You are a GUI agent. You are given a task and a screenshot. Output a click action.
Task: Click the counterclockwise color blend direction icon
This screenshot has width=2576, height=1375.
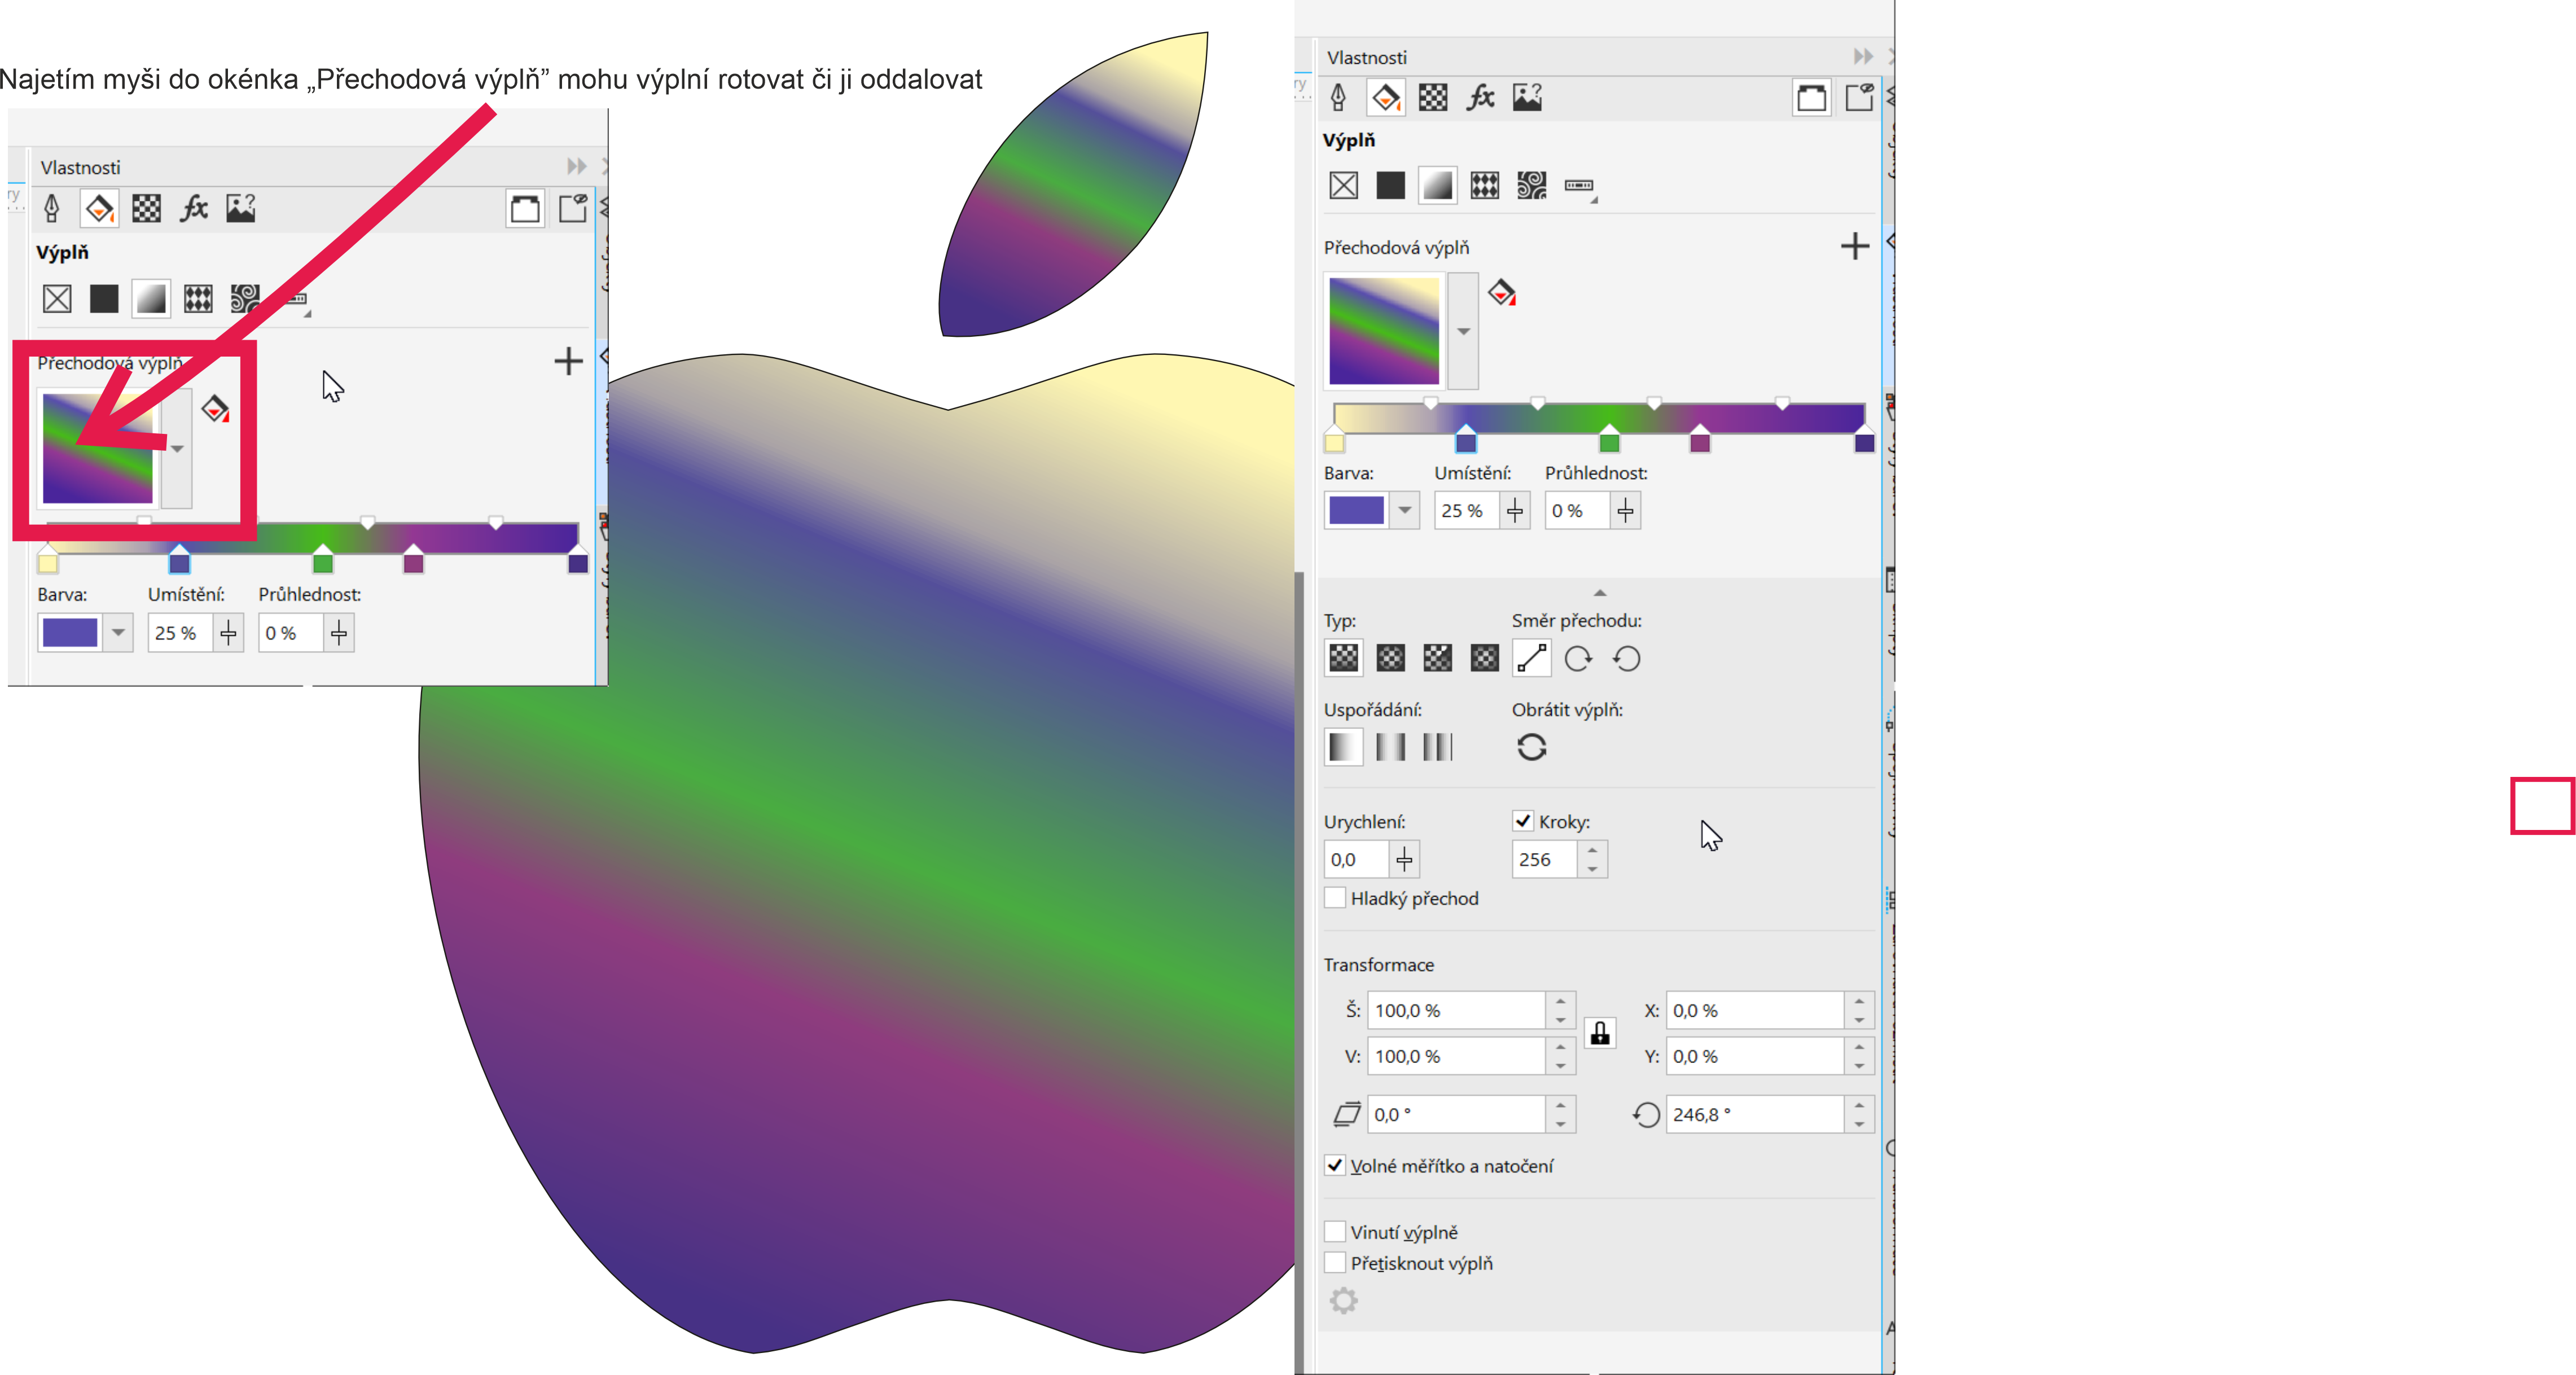pos(1627,659)
